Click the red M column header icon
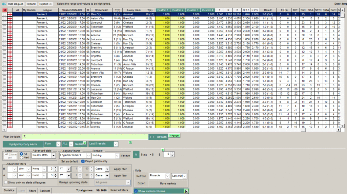The height and width of the screenshot is (194, 347). 4,10
